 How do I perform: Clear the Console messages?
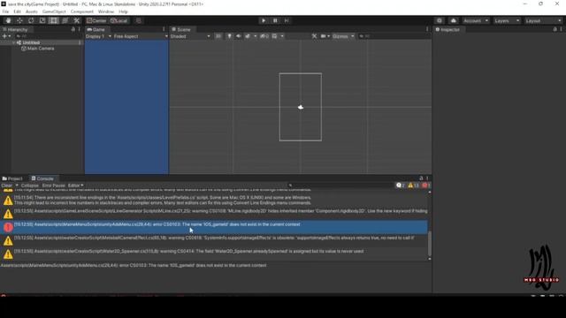click(7, 185)
